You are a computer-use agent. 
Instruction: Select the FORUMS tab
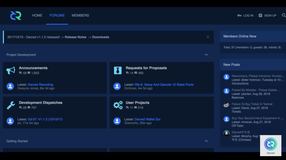click(57, 15)
